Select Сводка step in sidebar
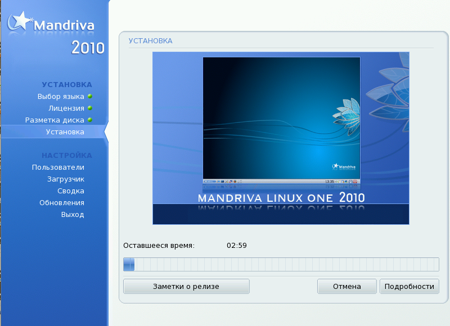 (x=71, y=191)
